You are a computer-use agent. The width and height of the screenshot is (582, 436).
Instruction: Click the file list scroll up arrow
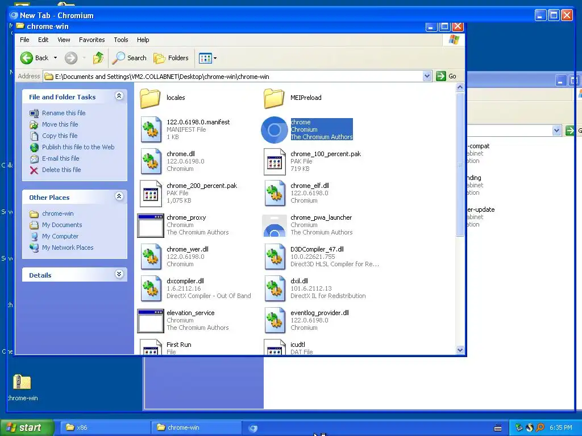(x=460, y=87)
